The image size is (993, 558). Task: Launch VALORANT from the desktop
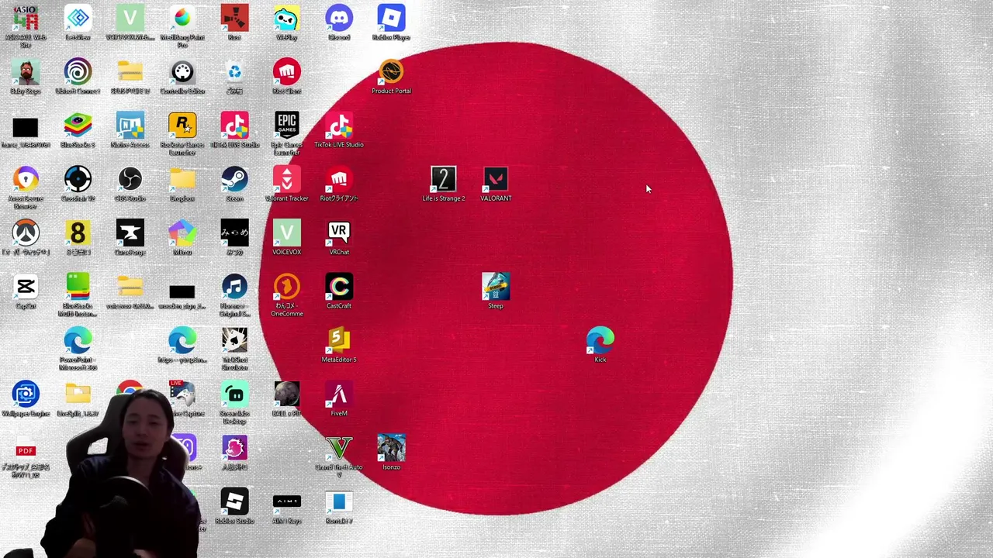496,180
